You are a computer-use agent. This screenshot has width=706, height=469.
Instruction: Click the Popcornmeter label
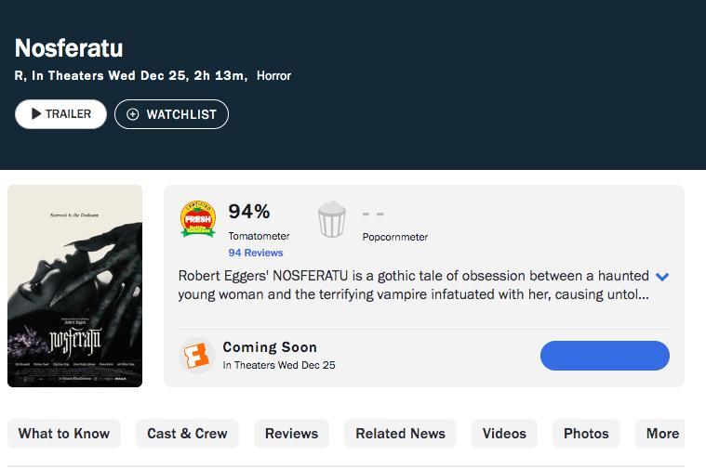point(395,237)
